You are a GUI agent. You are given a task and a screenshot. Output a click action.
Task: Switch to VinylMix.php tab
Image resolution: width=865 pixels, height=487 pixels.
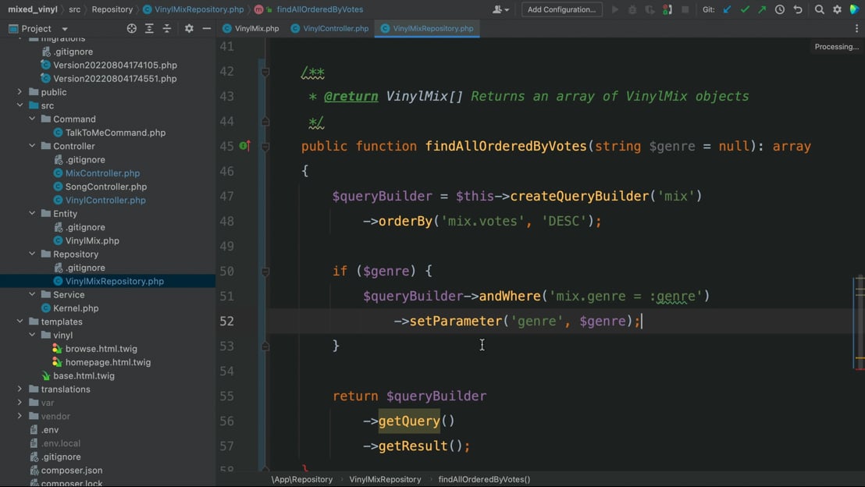[x=251, y=29]
